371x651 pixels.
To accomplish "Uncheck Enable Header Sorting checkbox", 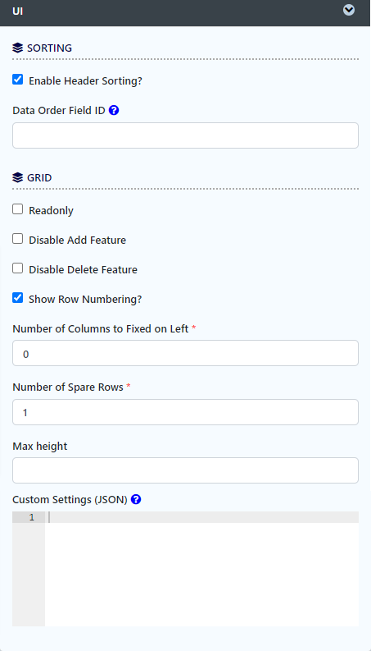I will pyautogui.click(x=17, y=80).
